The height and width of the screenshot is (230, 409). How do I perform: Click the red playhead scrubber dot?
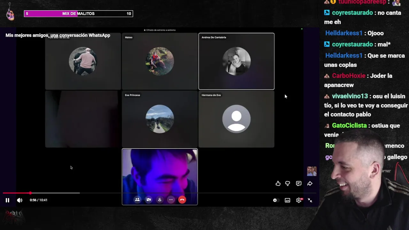coord(30,193)
